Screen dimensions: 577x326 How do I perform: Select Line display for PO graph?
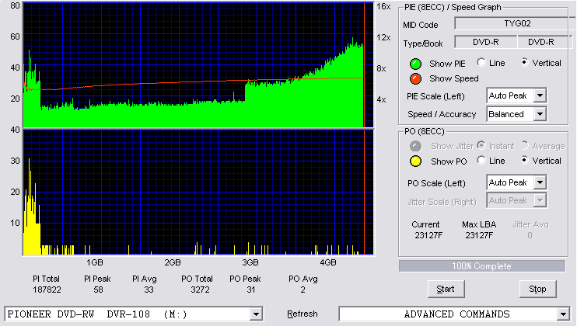click(x=481, y=160)
